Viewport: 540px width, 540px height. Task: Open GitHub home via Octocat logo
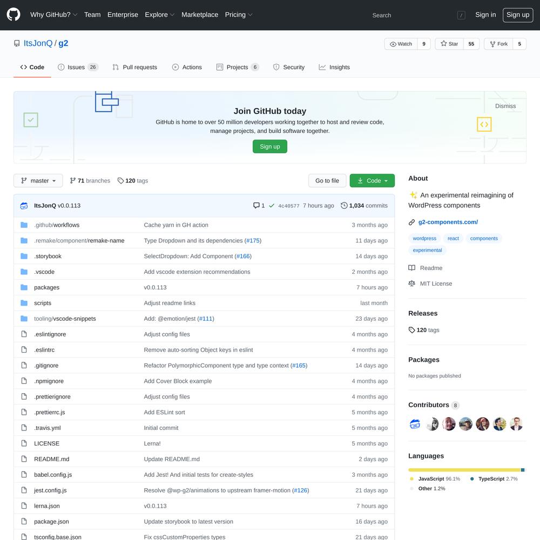(x=13, y=15)
